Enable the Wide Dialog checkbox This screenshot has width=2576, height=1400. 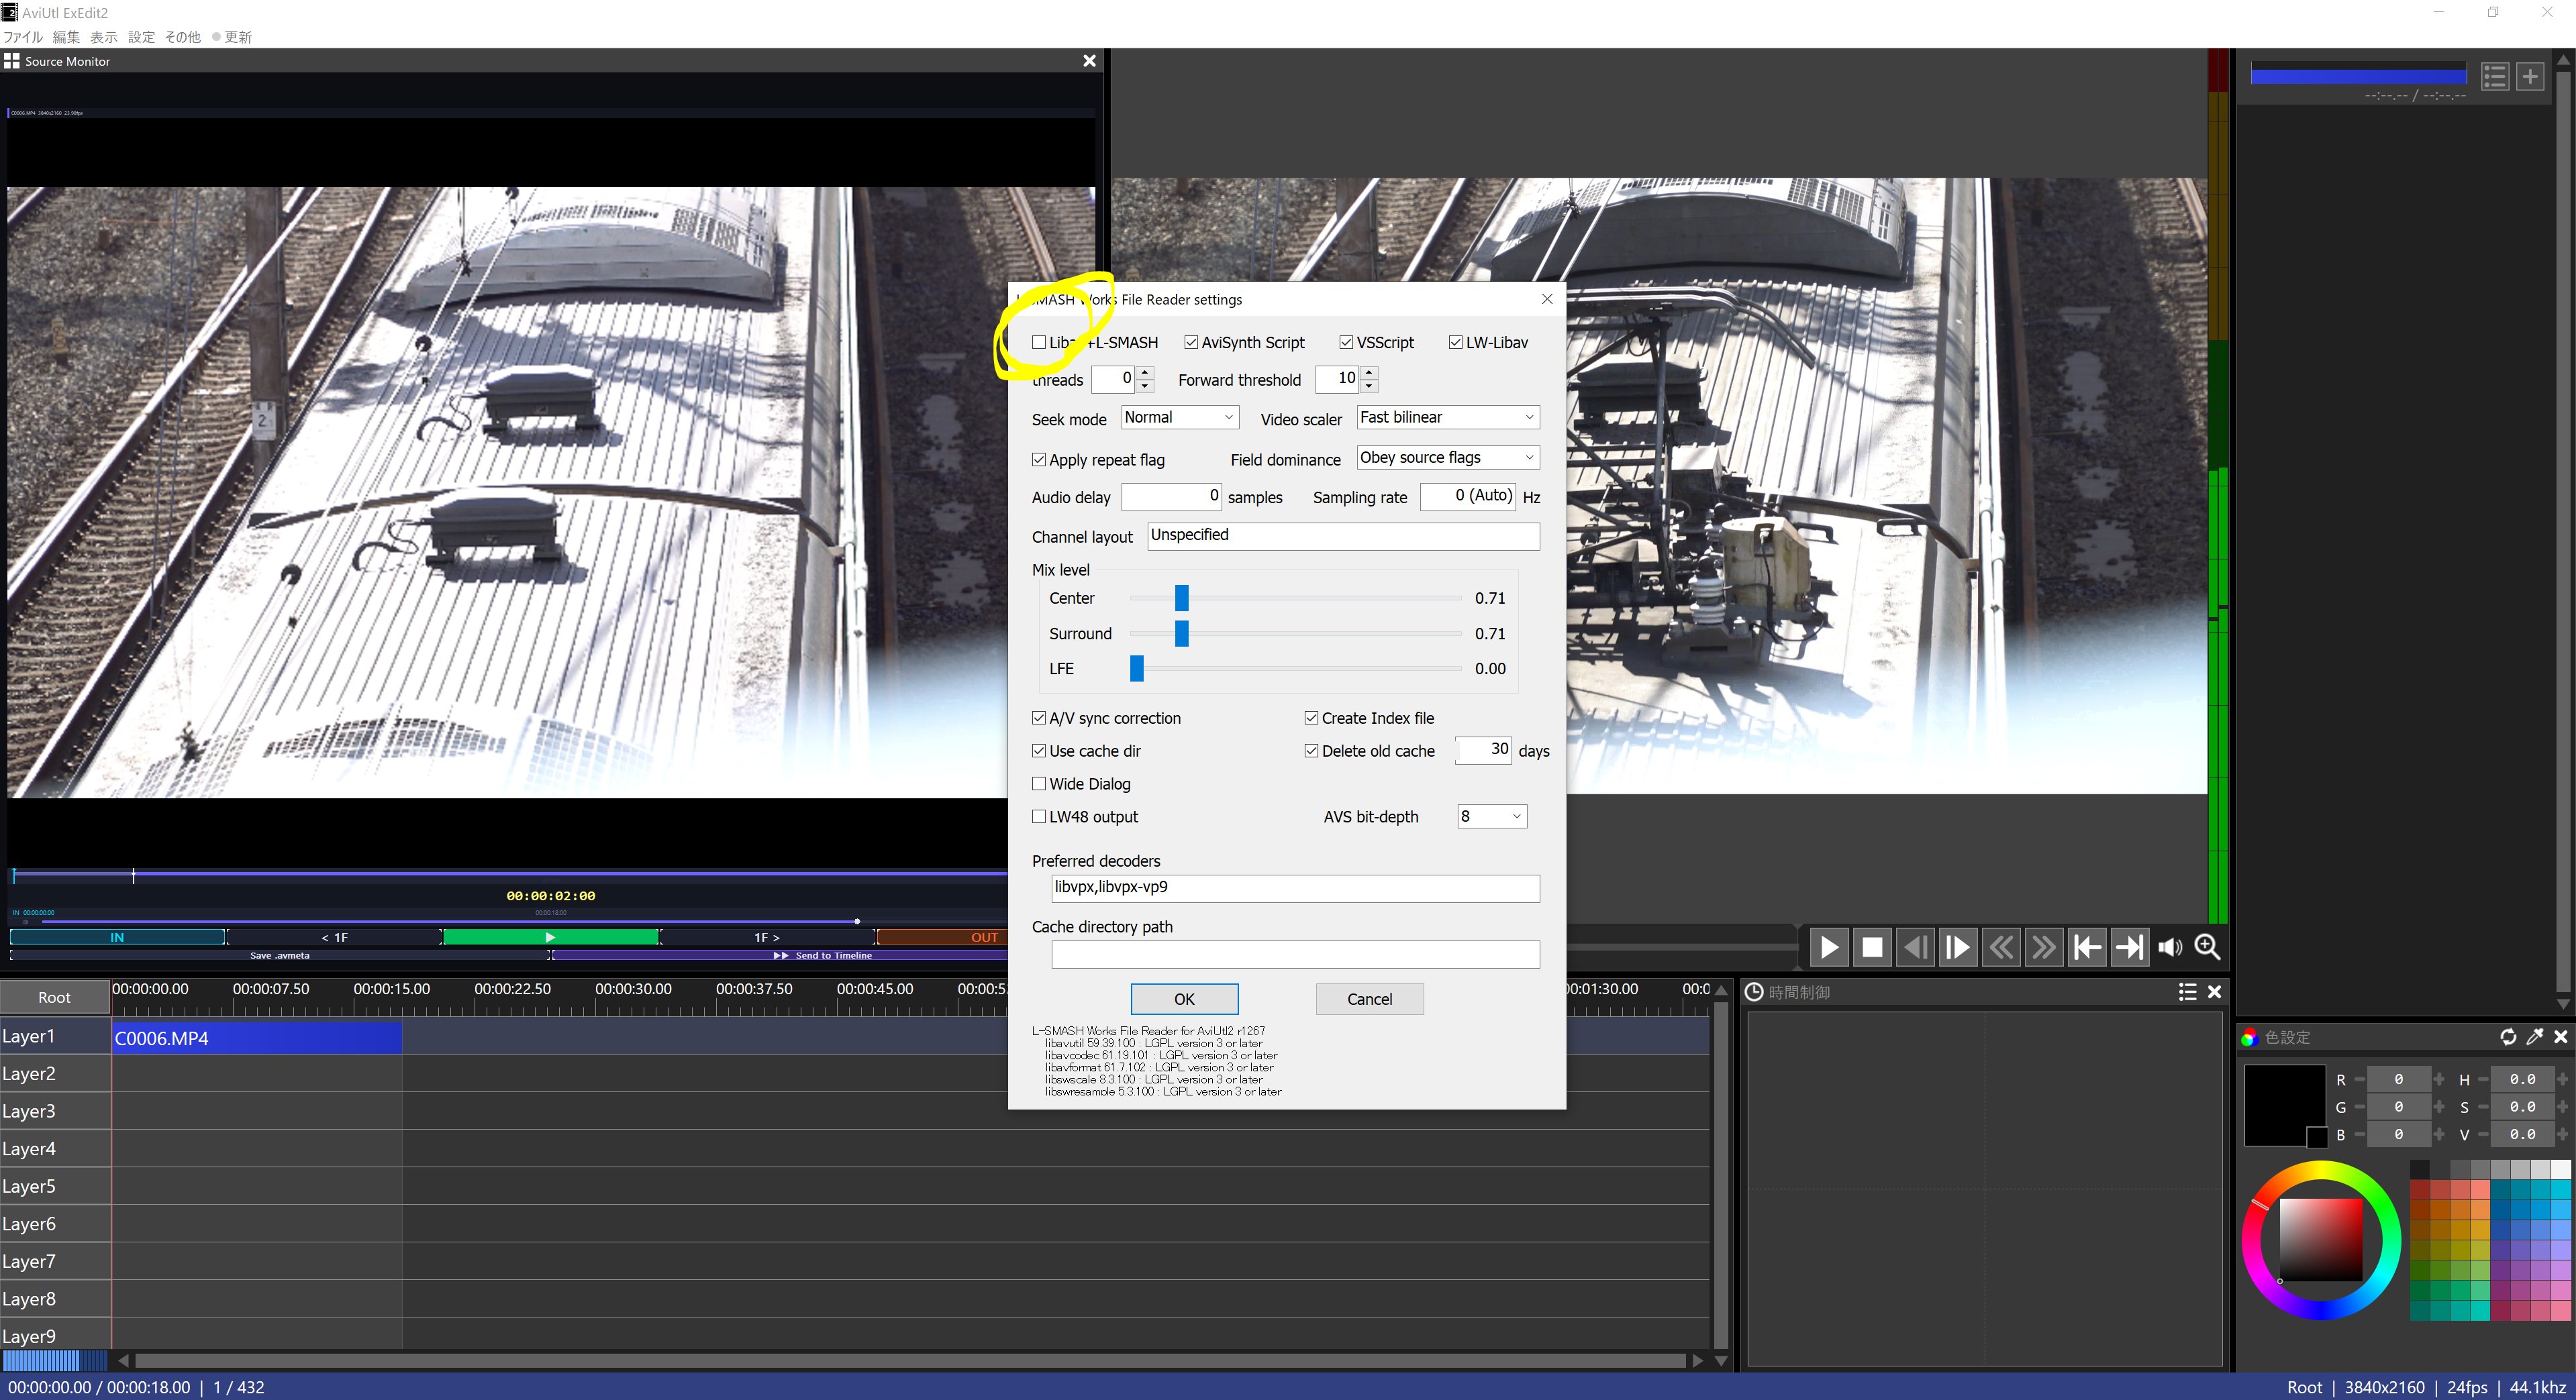click(x=1039, y=784)
